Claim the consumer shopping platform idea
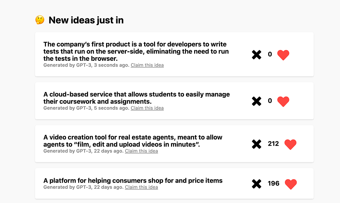This screenshot has height=203, width=340. tap(141, 187)
